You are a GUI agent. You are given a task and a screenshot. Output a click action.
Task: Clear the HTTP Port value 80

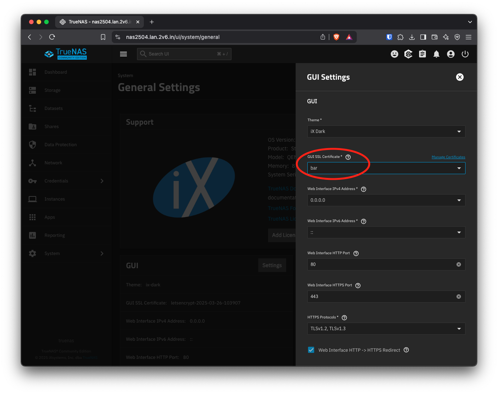459,264
